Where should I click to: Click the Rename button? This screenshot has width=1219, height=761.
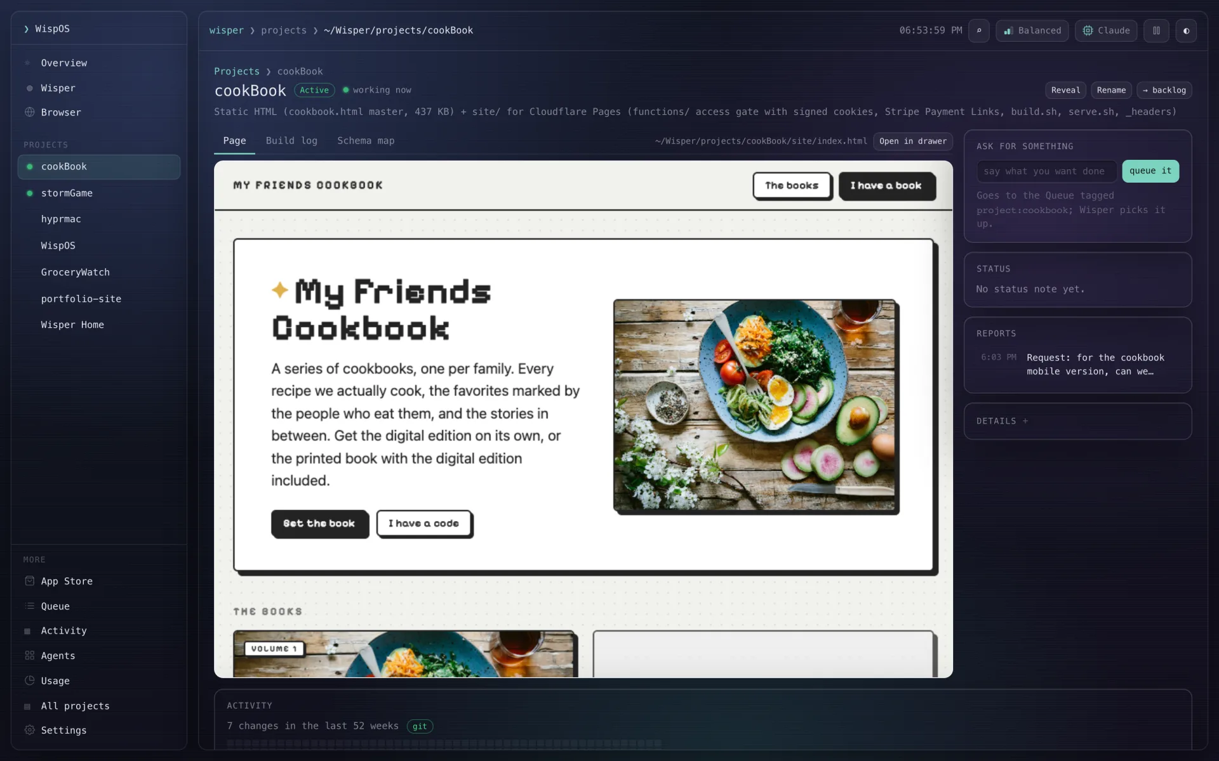(x=1111, y=90)
